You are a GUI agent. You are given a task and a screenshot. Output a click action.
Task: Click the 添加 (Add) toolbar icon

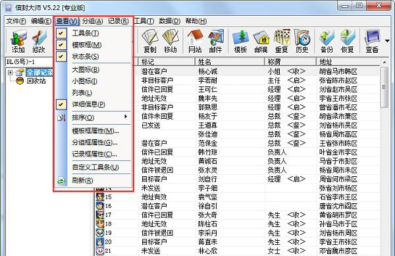(x=18, y=41)
